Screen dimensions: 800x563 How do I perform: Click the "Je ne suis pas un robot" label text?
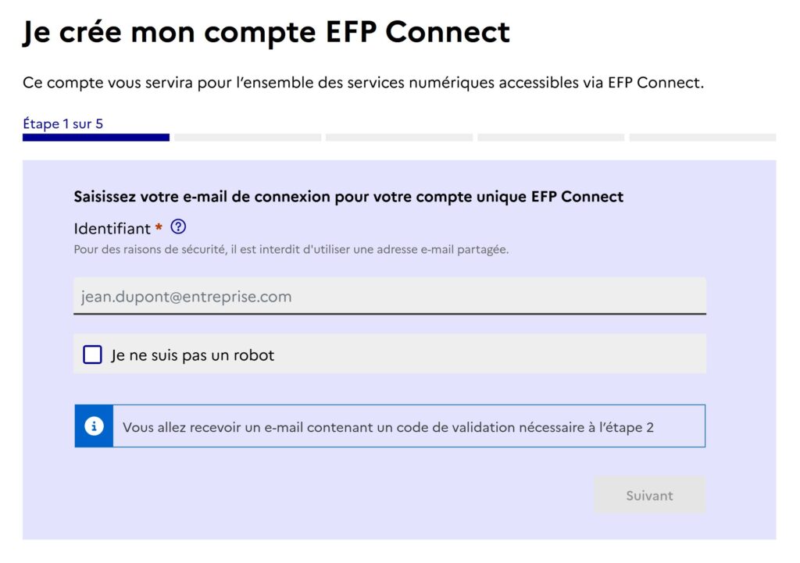[193, 355]
